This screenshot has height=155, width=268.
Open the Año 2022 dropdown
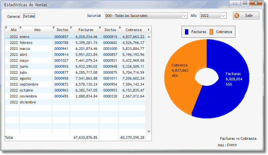(223, 16)
